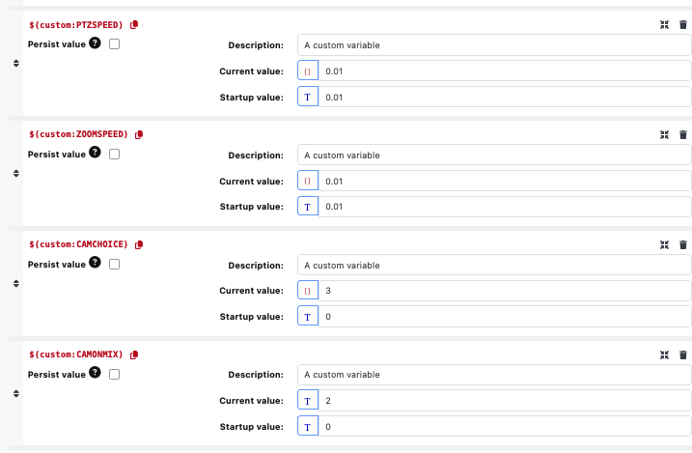Toggle CAMONMIX current value text mode button
Image resolution: width=692 pixels, height=453 pixels.
pos(308,401)
